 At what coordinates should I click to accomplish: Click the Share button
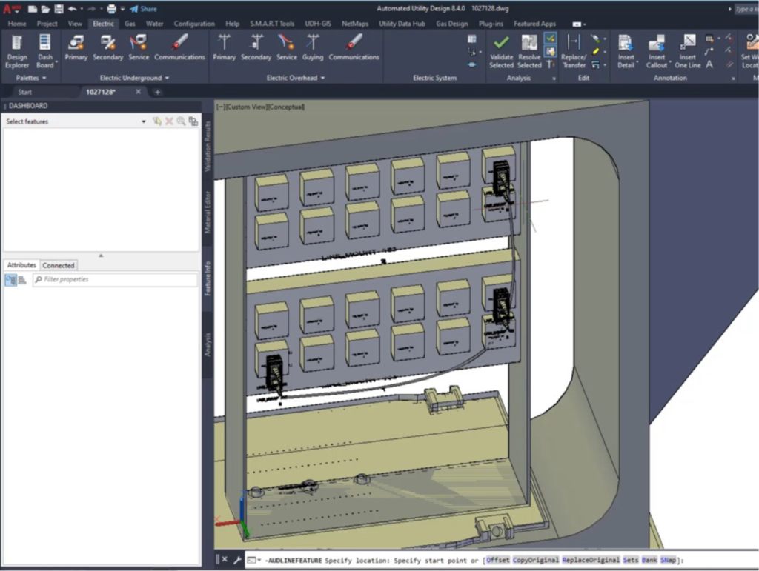point(144,9)
